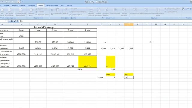Click Remove Duplicates (Удалить дубликаты)
Image resolution: width=192 pixels, height=108 pixels.
pyautogui.click(x=98, y=12)
